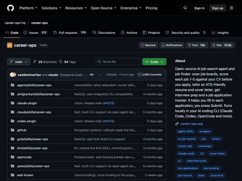Click the interview-prep topic tag
The height and width of the screenshot is (181, 242).
pos(197,161)
